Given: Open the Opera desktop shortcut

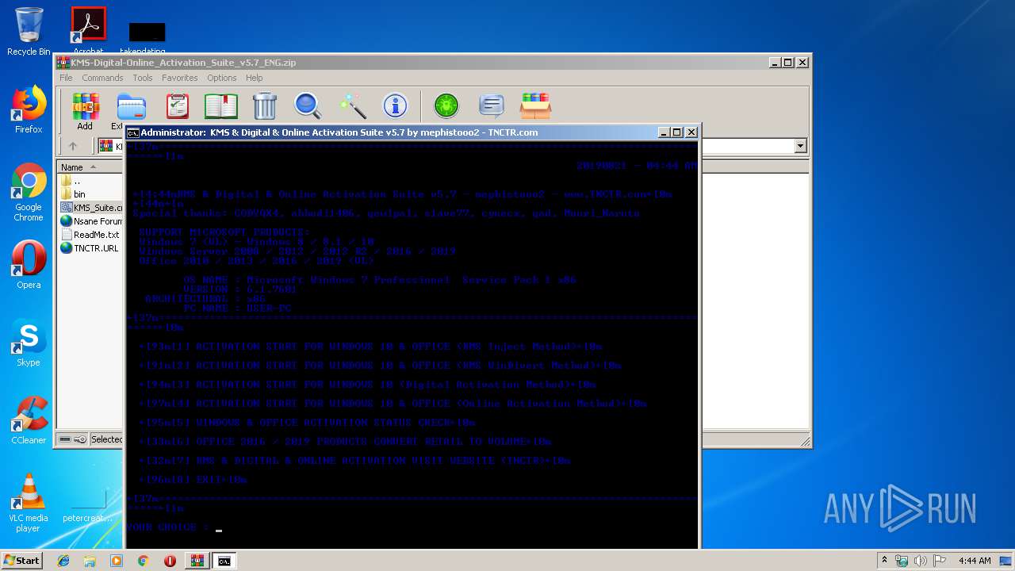Looking at the screenshot, I should tap(29, 264).
